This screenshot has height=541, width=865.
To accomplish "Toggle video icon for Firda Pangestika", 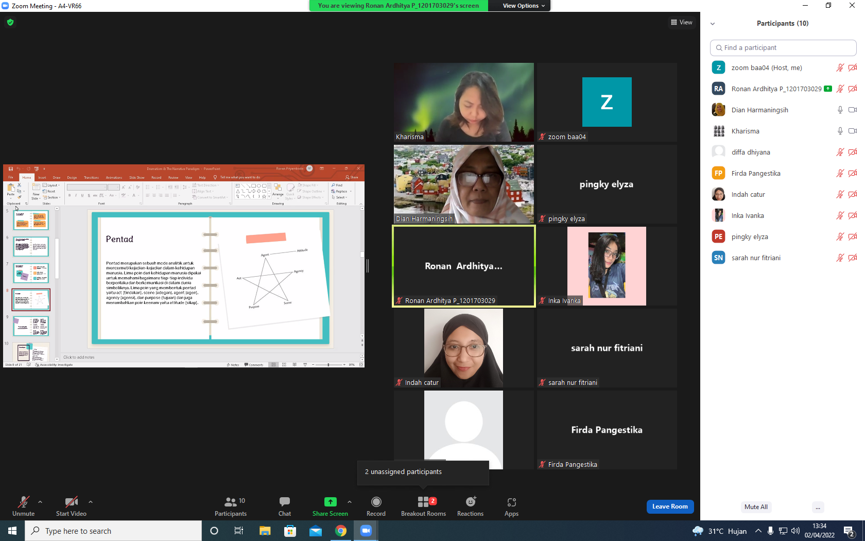I will [853, 173].
